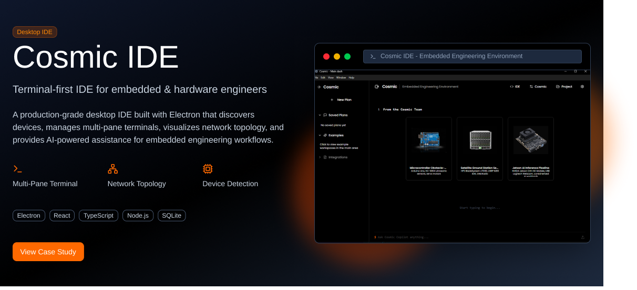Click the React tag
Image resolution: width=637 pixels, height=290 pixels.
click(x=62, y=216)
